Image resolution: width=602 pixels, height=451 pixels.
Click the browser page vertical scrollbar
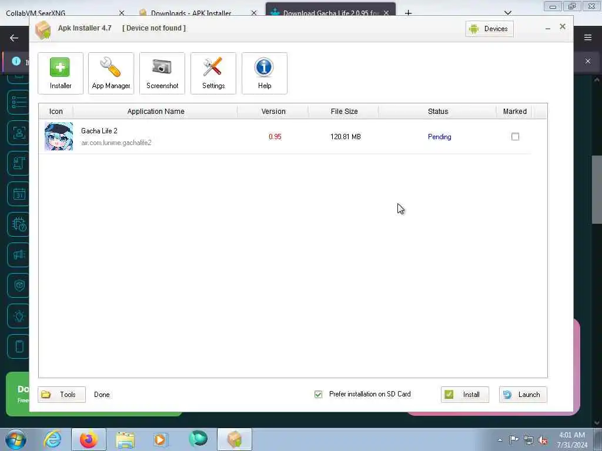(597, 190)
